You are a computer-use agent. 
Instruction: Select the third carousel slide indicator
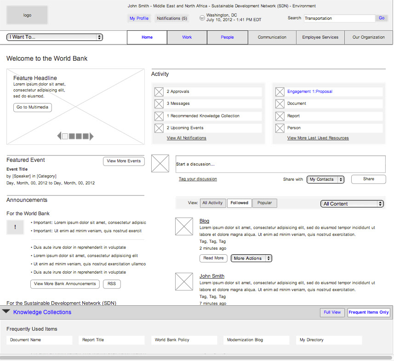(x=79, y=136)
